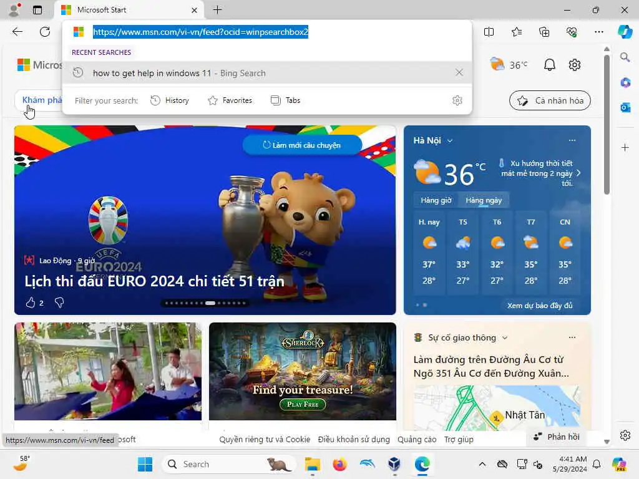Switch weather to Hàng giờ tab
The image size is (639, 479).
click(x=436, y=200)
